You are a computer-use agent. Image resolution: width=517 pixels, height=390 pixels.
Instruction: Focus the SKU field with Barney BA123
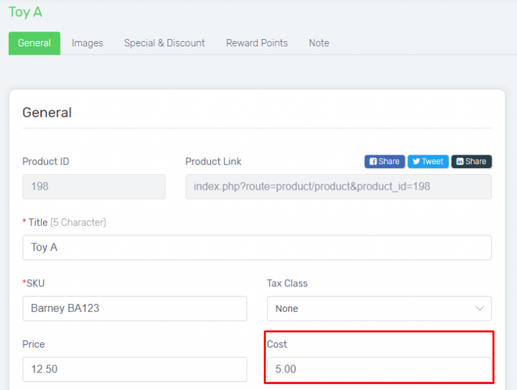coord(135,309)
